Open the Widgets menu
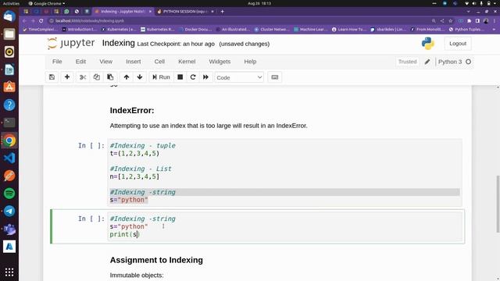Screen dimensions: 500x281 coord(220,62)
